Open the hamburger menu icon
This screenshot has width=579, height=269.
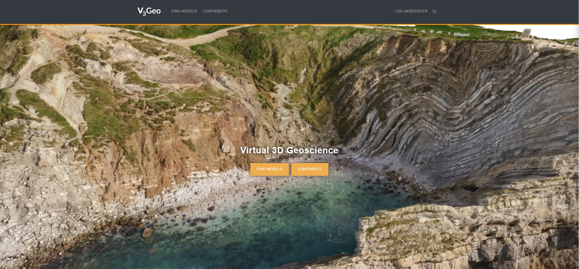434,12
